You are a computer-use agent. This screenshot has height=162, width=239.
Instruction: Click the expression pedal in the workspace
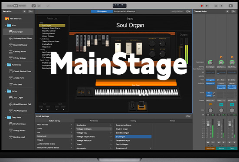(x=142, y=105)
